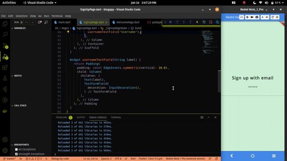Maximize the bottom panel with the chevron
This screenshot has width=287, height=161.
[x=209, y=117]
